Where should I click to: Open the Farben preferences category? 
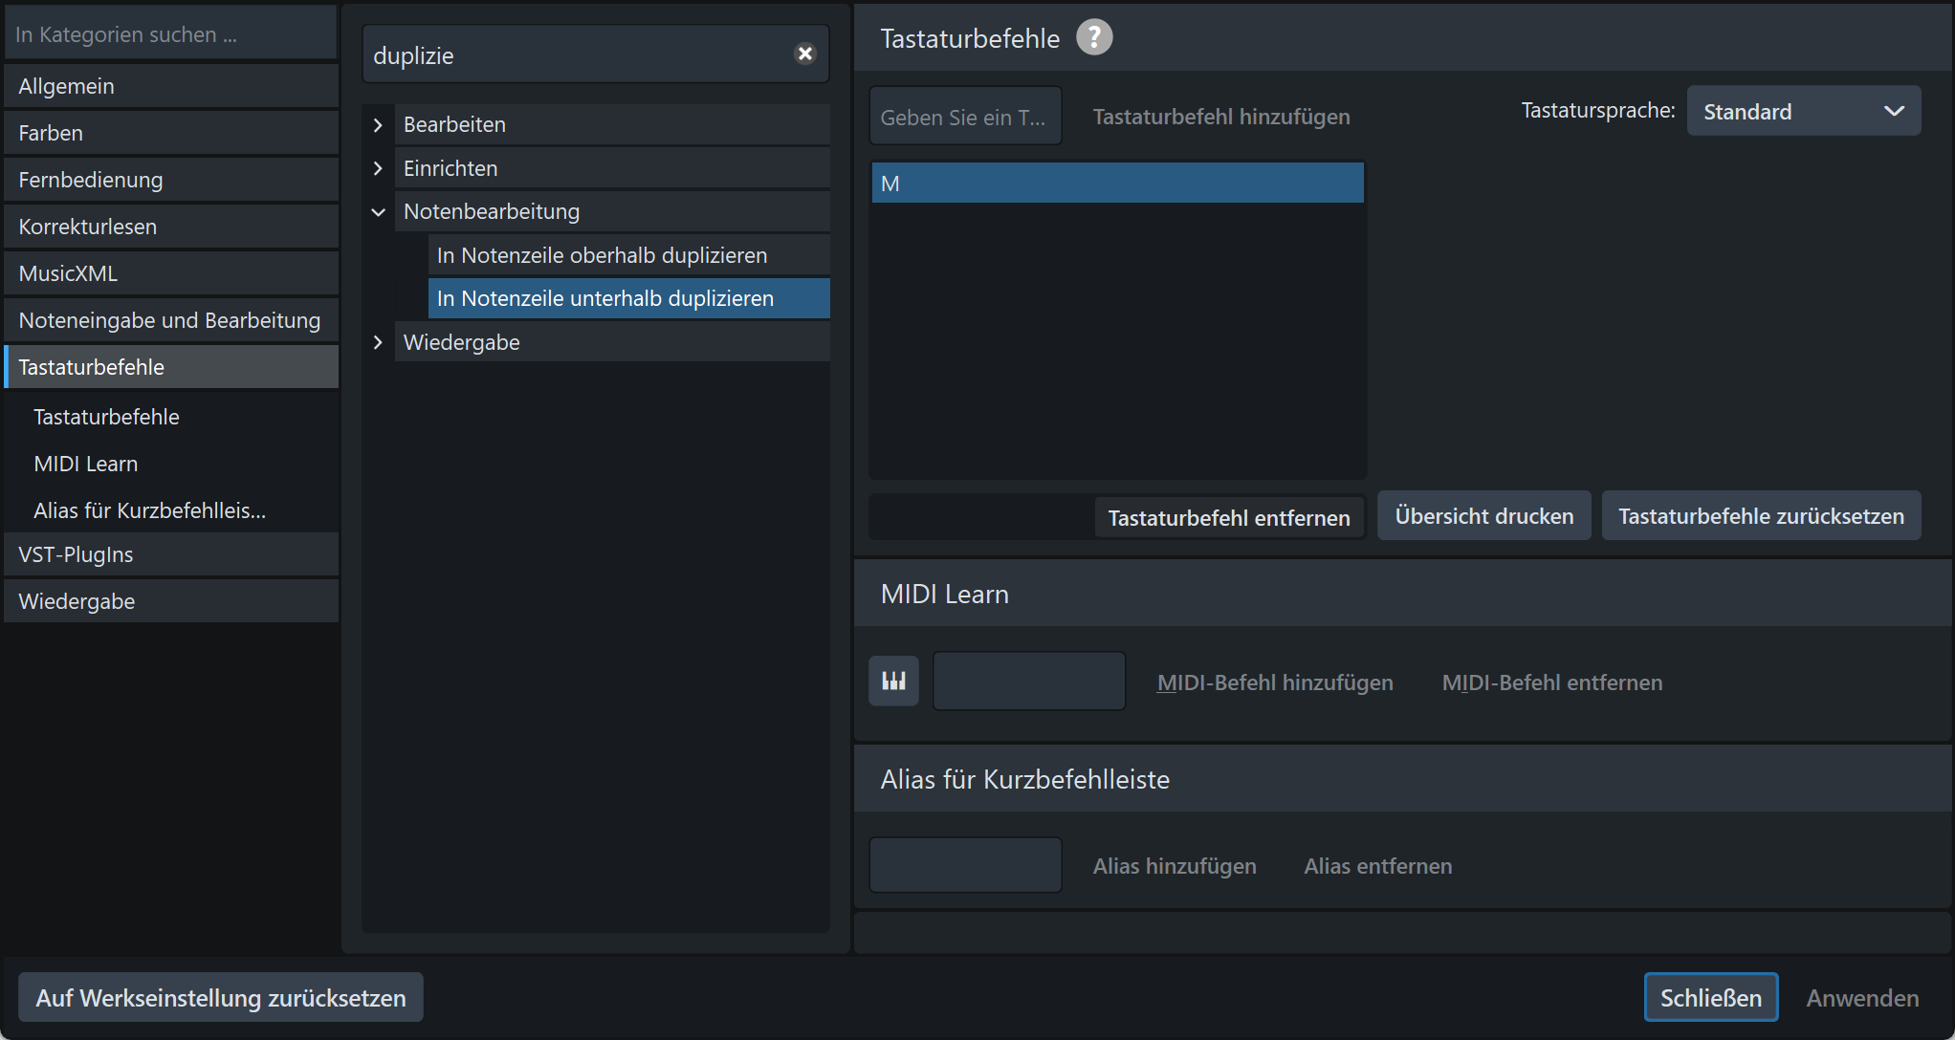170,133
